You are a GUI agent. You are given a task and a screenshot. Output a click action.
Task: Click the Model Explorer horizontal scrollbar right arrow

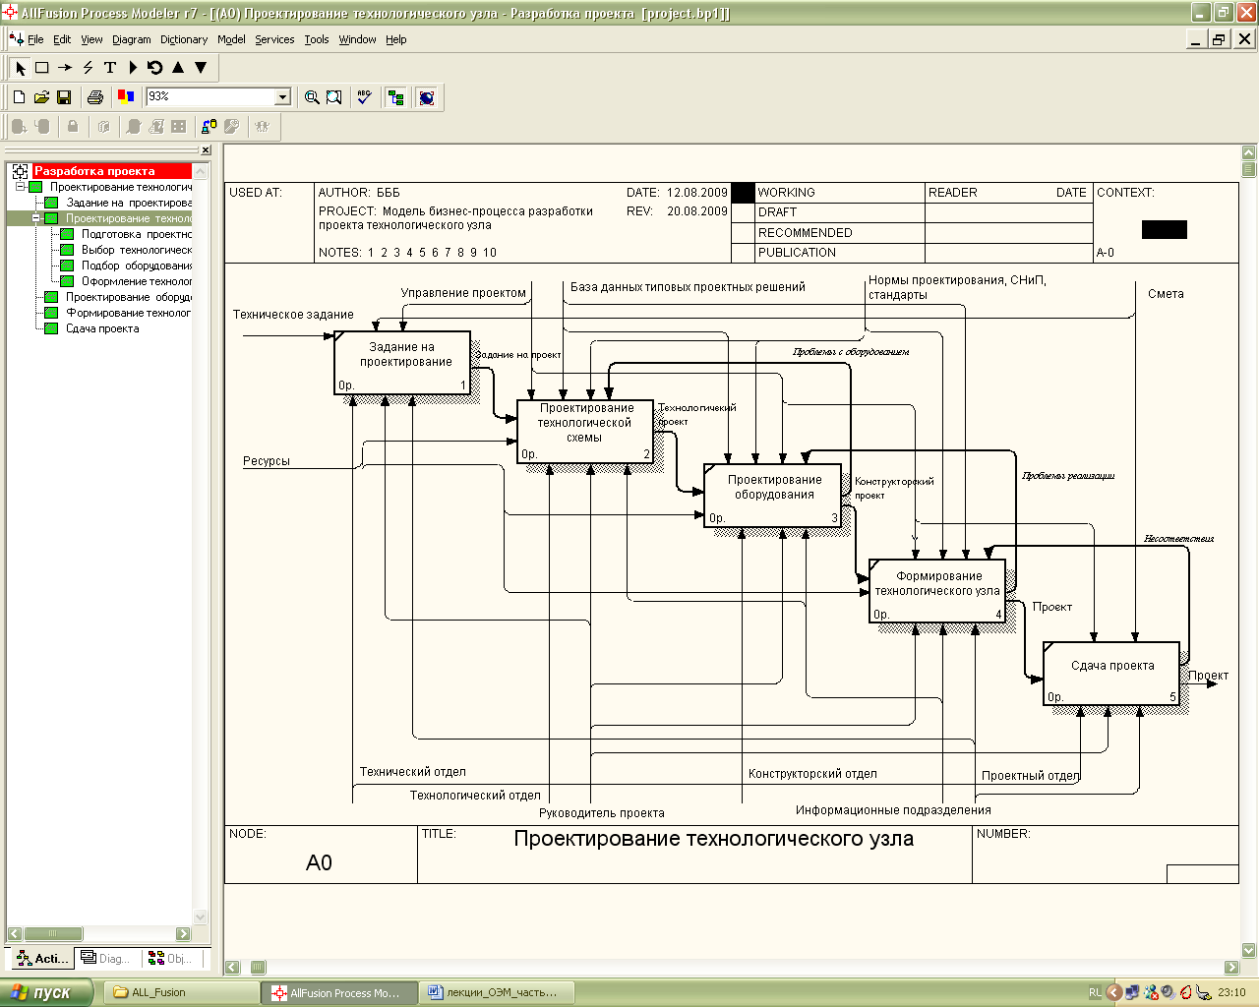183,933
